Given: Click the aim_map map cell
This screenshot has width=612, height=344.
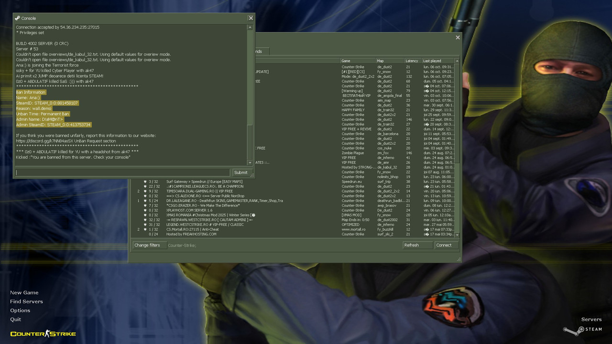Looking at the screenshot, I should pos(384,100).
